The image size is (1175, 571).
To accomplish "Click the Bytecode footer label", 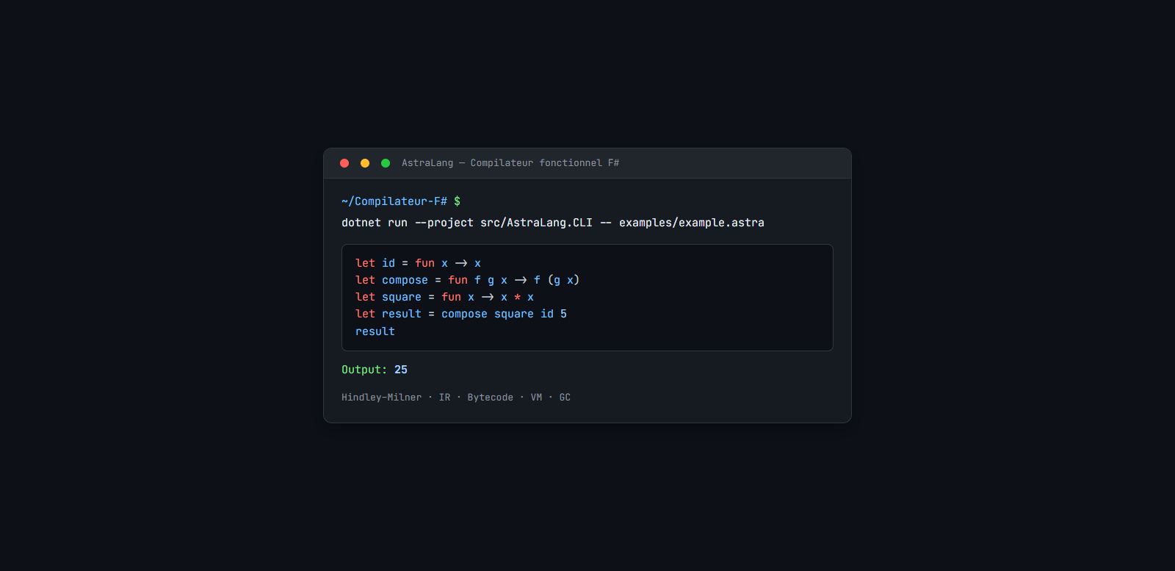I will (x=491, y=398).
